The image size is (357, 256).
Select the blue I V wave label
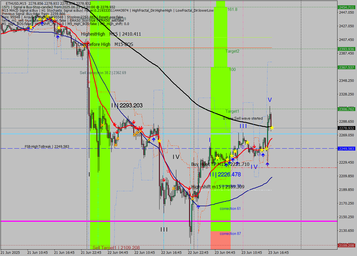coord(254,167)
